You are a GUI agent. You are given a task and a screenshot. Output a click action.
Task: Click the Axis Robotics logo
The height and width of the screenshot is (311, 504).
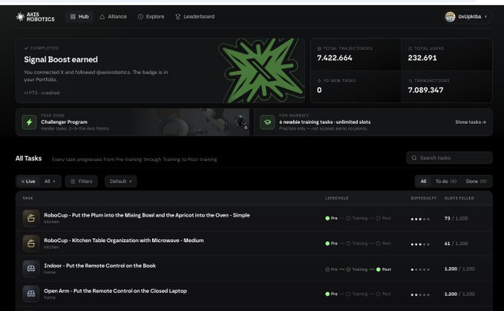click(36, 17)
